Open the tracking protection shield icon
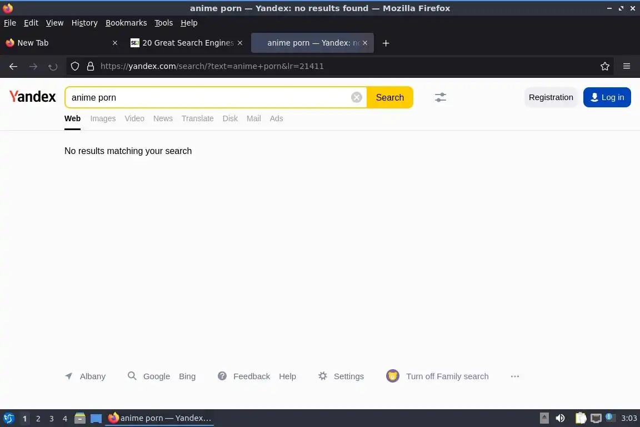The width and height of the screenshot is (640, 427). coord(74,66)
